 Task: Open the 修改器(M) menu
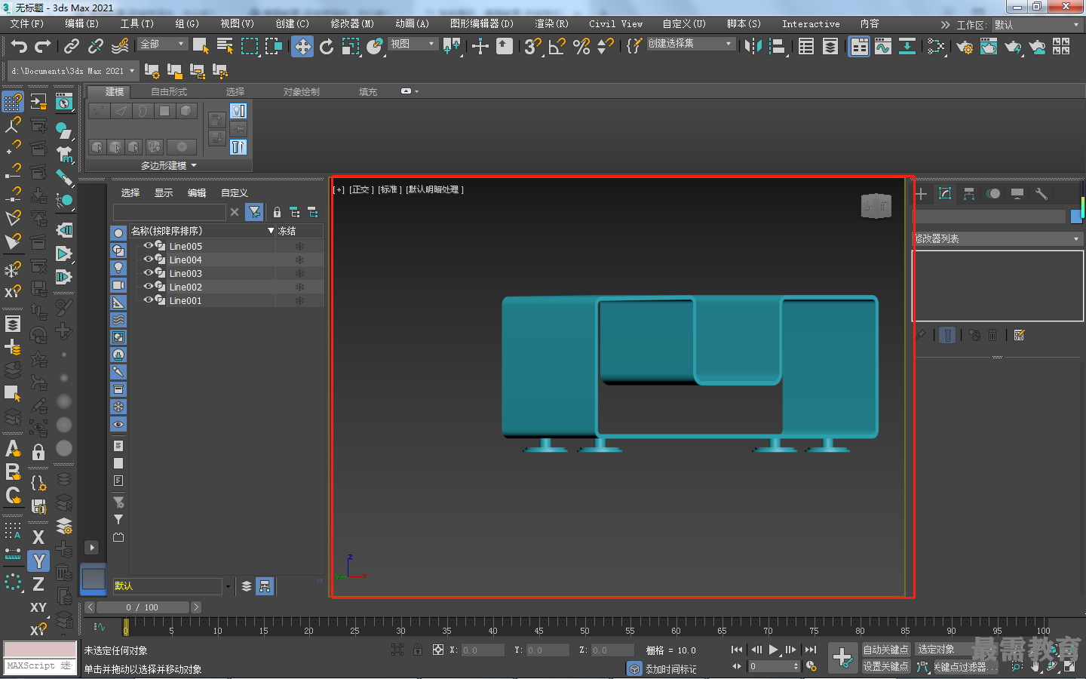352,24
